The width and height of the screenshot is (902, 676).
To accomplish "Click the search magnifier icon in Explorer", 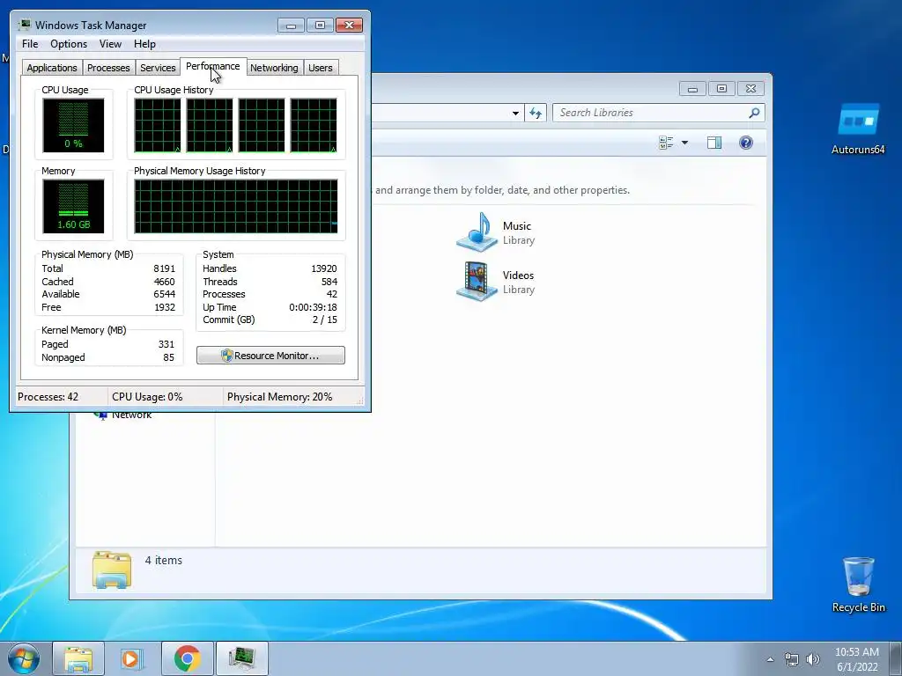I will [x=754, y=113].
